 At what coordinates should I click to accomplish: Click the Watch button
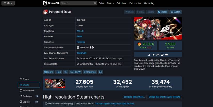click(176, 12)
